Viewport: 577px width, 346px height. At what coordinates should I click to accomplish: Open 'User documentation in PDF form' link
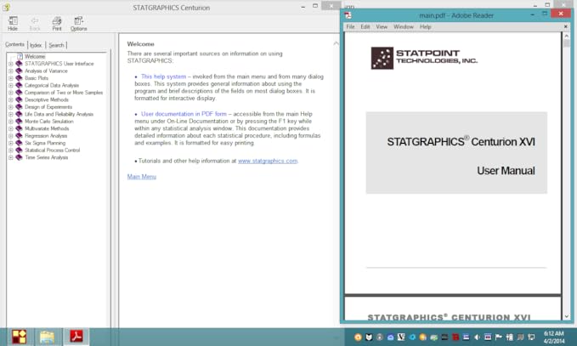pyautogui.click(x=184, y=114)
